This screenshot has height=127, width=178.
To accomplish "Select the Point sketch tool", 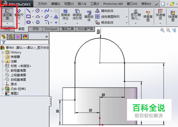I will coord(56,22).
